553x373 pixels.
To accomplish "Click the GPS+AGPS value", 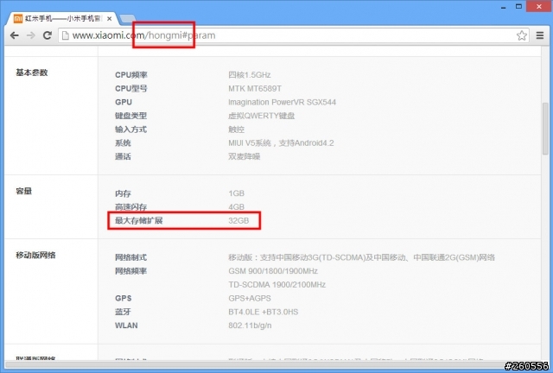I will (x=250, y=298).
